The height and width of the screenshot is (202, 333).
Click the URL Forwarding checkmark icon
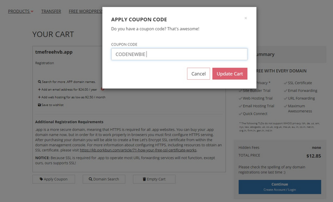pos(285,98)
